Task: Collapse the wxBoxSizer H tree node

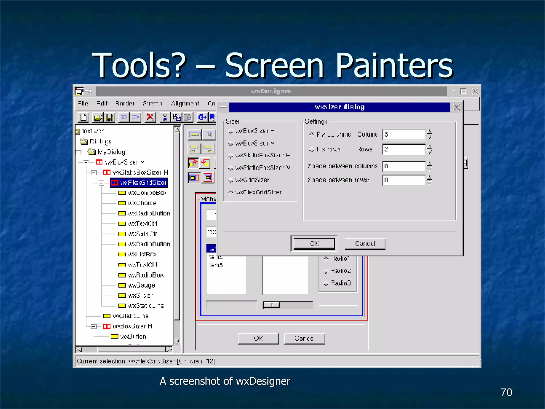Action: click(x=93, y=326)
